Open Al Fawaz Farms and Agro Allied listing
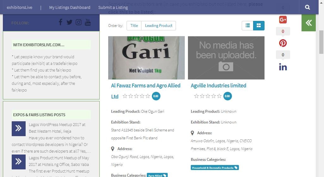The image size is (324, 177). click(x=146, y=91)
